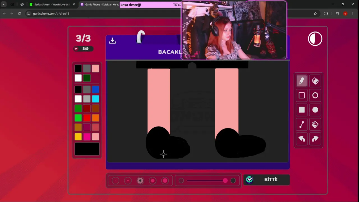Select the second smallest brush size
The width and height of the screenshot is (359, 202).
128,181
